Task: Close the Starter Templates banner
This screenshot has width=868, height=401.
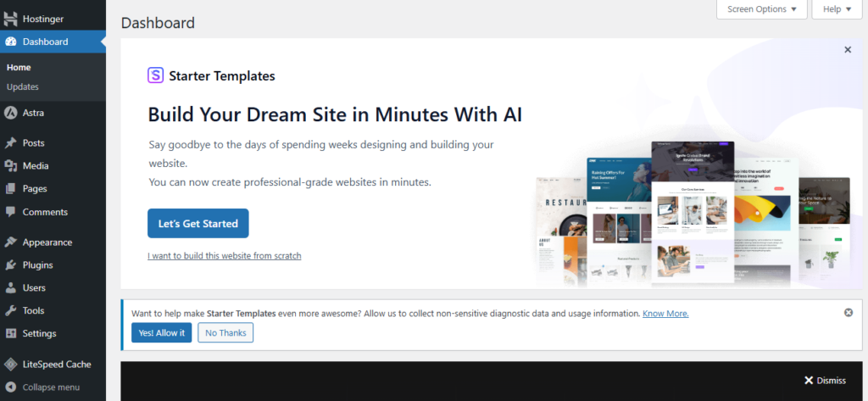Action: tap(848, 50)
